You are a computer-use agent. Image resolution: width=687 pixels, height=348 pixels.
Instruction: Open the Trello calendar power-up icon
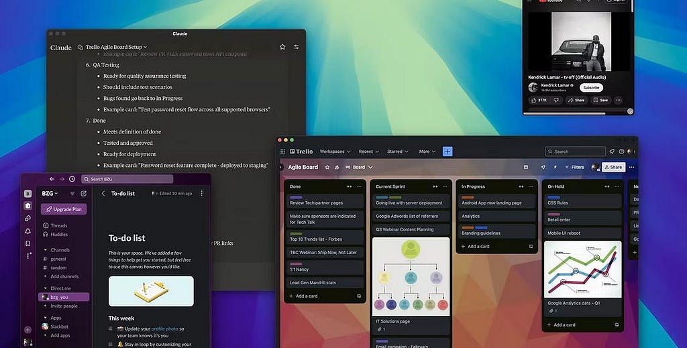526,167
